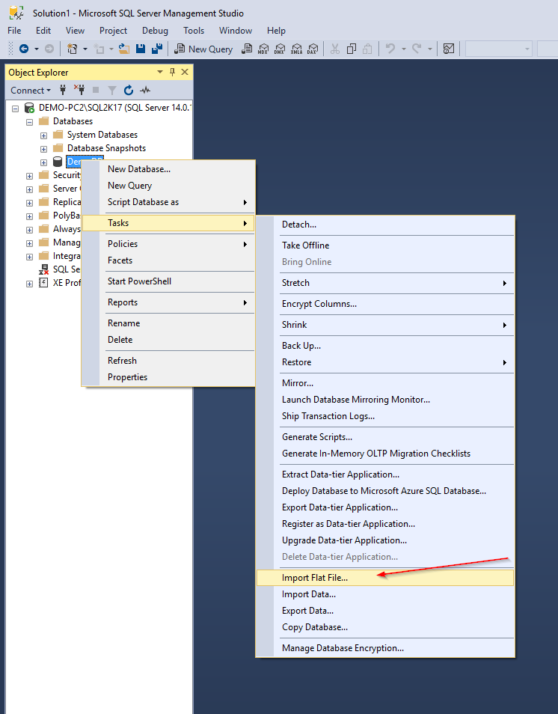Click the DAX query icon
The image size is (558, 714).
313,49
